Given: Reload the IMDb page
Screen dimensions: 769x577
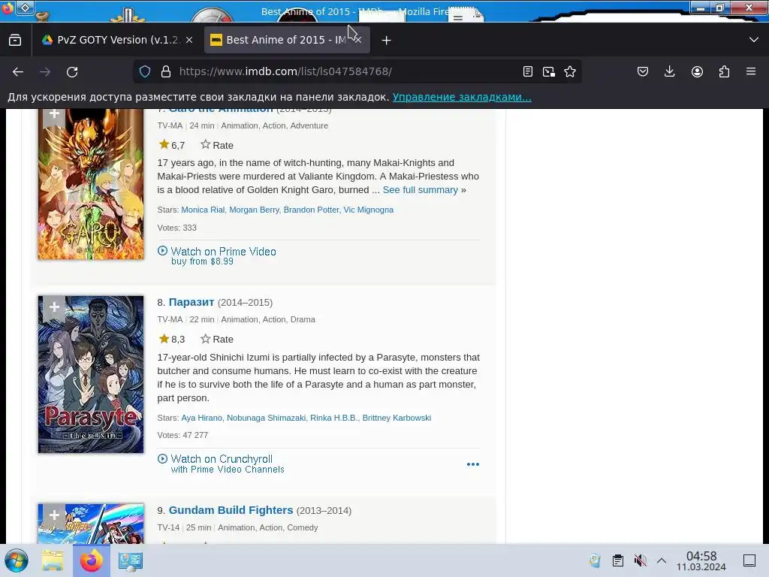Looking at the screenshot, I should pyautogui.click(x=72, y=71).
